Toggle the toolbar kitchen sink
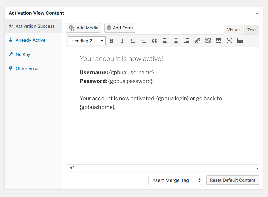The height and width of the screenshot is (197, 268). [240, 41]
